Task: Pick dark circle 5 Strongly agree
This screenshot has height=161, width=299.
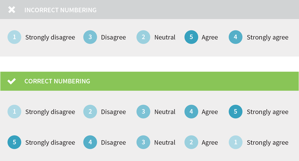Action: pos(235,112)
